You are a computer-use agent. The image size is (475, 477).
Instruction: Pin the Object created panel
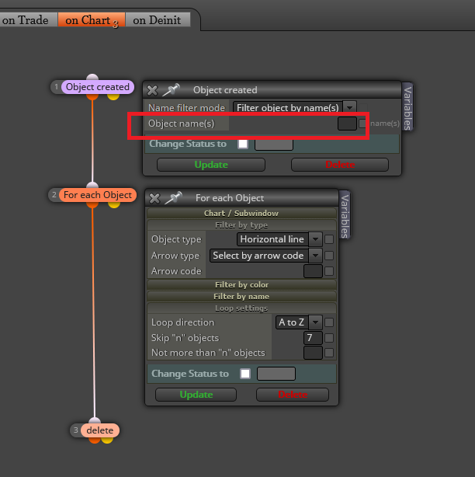click(x=171, y=90)
